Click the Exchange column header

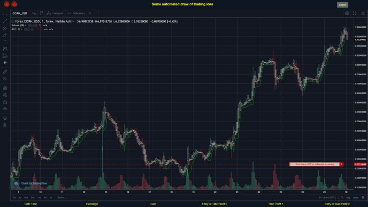click(x=92, y=204)
